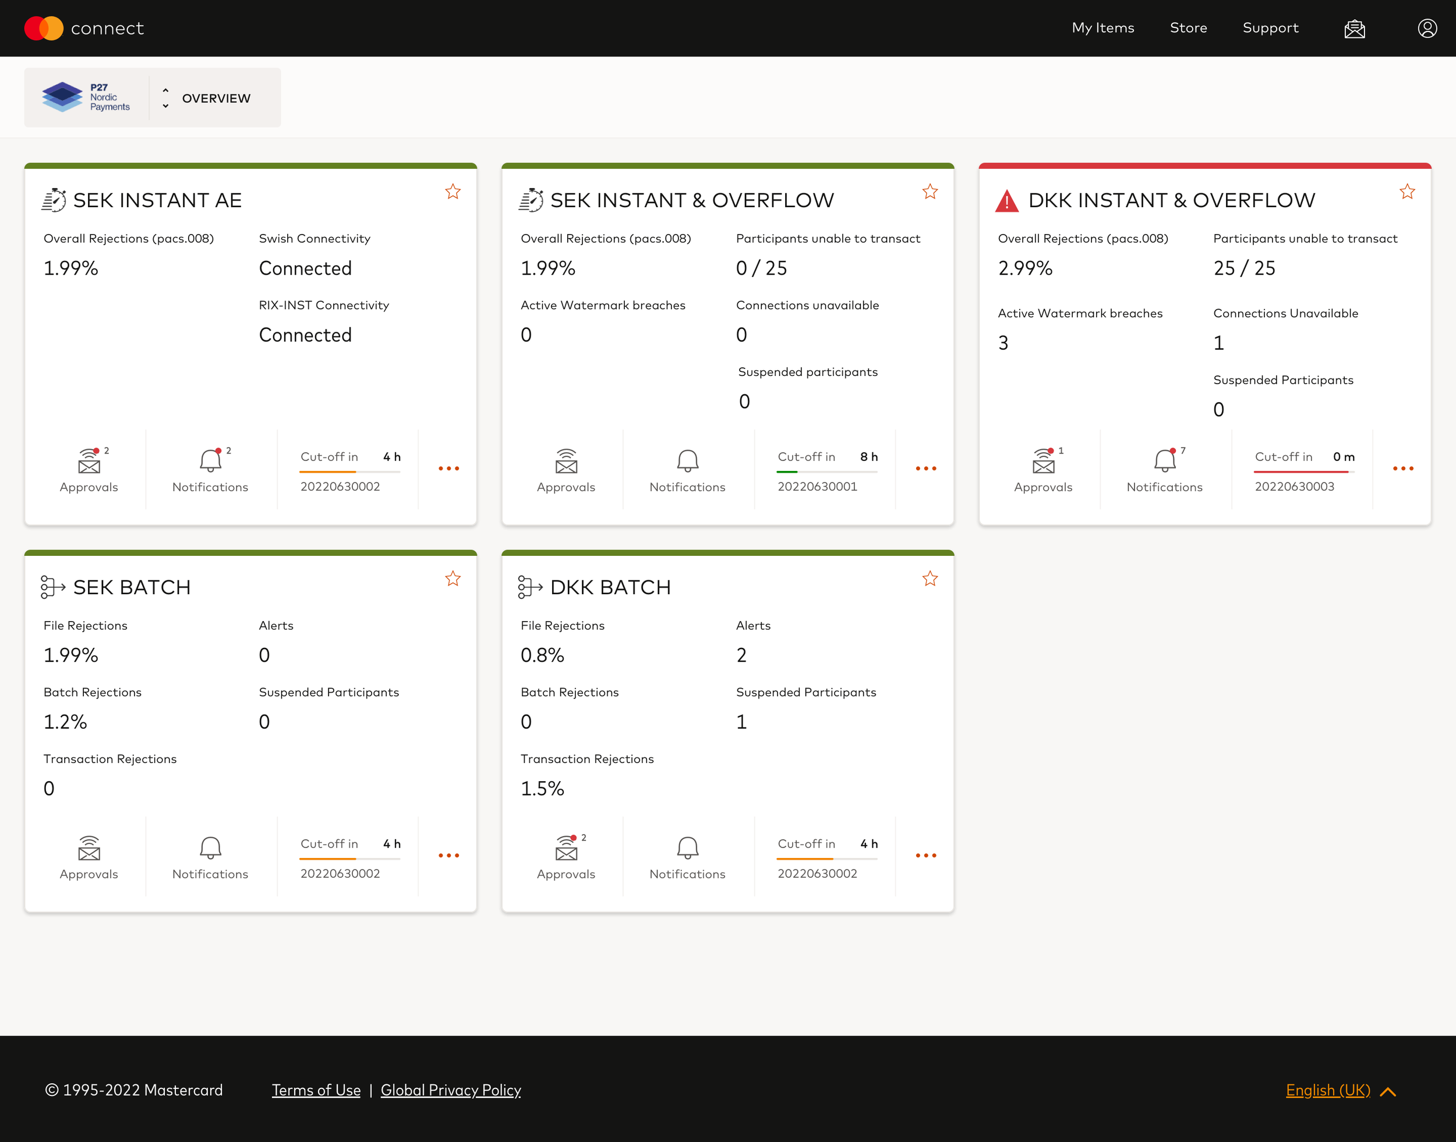
Task: Click the DKK BATCH flow icon
Action: tap(530, 587)
